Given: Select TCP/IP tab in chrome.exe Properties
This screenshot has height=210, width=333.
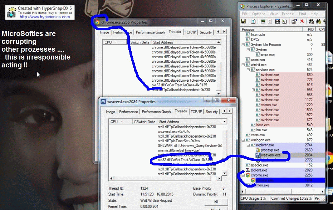Looking at the screenshot, I should (190, 32).
